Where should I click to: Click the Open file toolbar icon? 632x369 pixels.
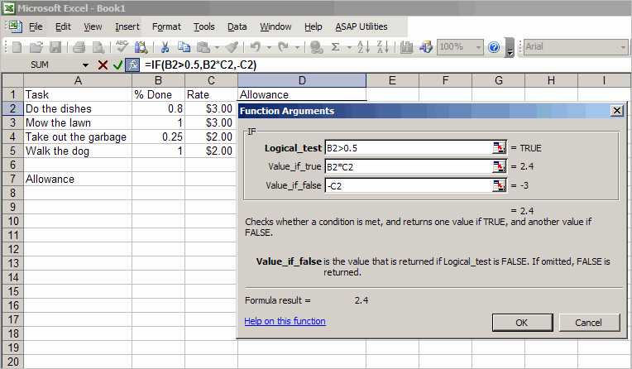(36, 47)
